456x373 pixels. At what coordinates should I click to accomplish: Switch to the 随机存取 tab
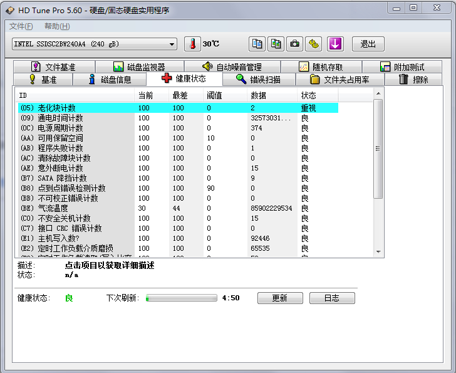click(x=321, y=67)
